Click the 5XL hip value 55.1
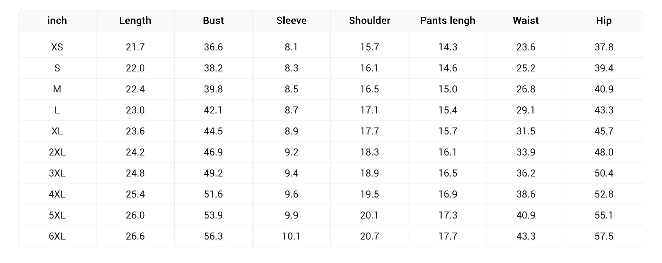Image resolution: width=662 pixels, height=263 pixels. (x=604, y=215)
